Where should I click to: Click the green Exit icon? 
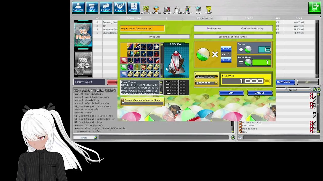(x=314, y=8)
